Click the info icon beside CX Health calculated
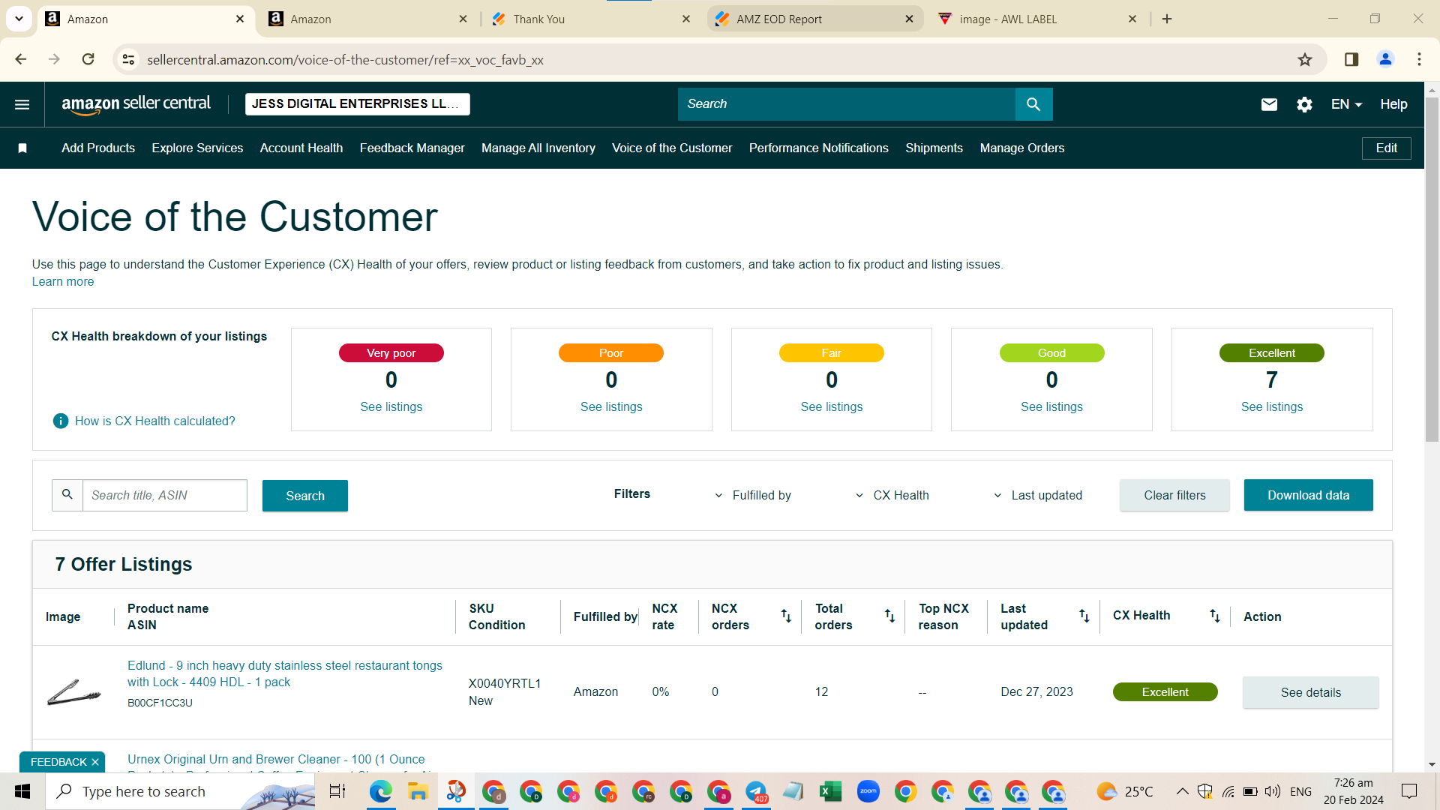1440x810 pixels. [x=61, y=421]
